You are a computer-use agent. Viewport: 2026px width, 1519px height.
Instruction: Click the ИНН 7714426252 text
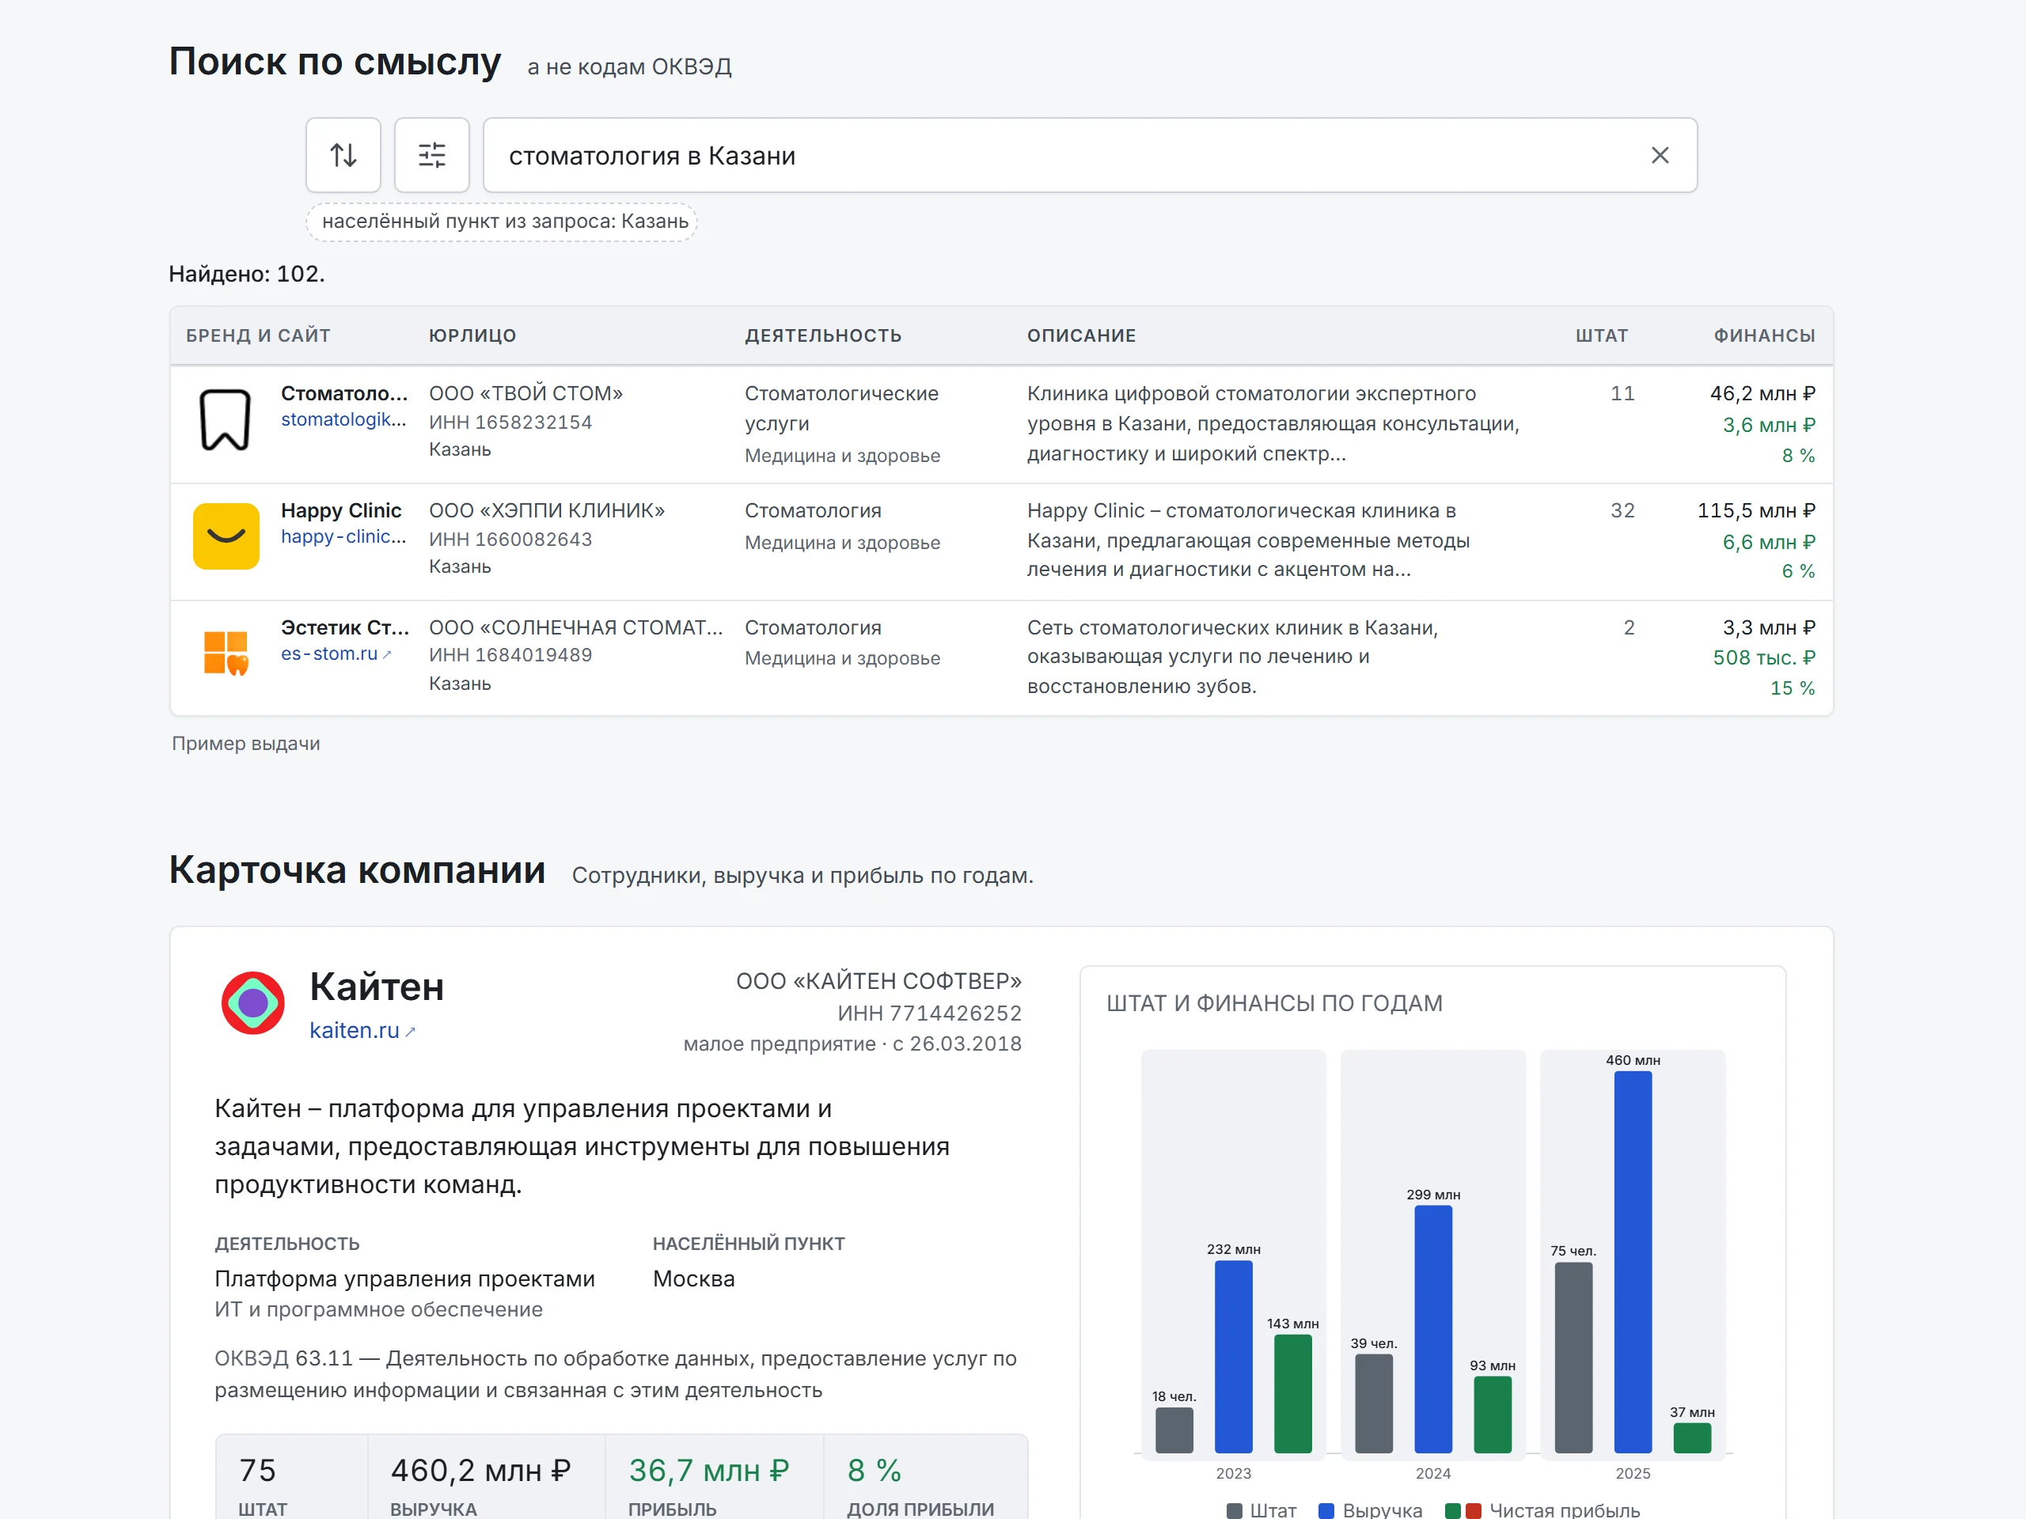pos(930,1013)
